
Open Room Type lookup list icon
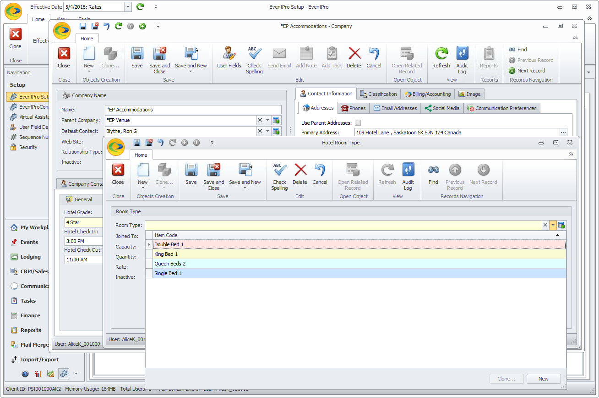pos(561,225)
